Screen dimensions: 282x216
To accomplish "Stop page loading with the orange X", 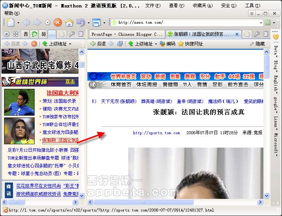I will tap(58, 22).
